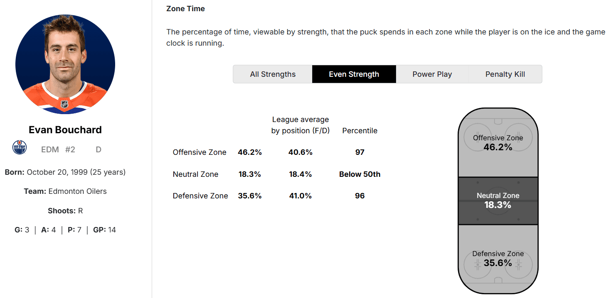
Task: Click the Below 50th percentile label
Action: 360,174
